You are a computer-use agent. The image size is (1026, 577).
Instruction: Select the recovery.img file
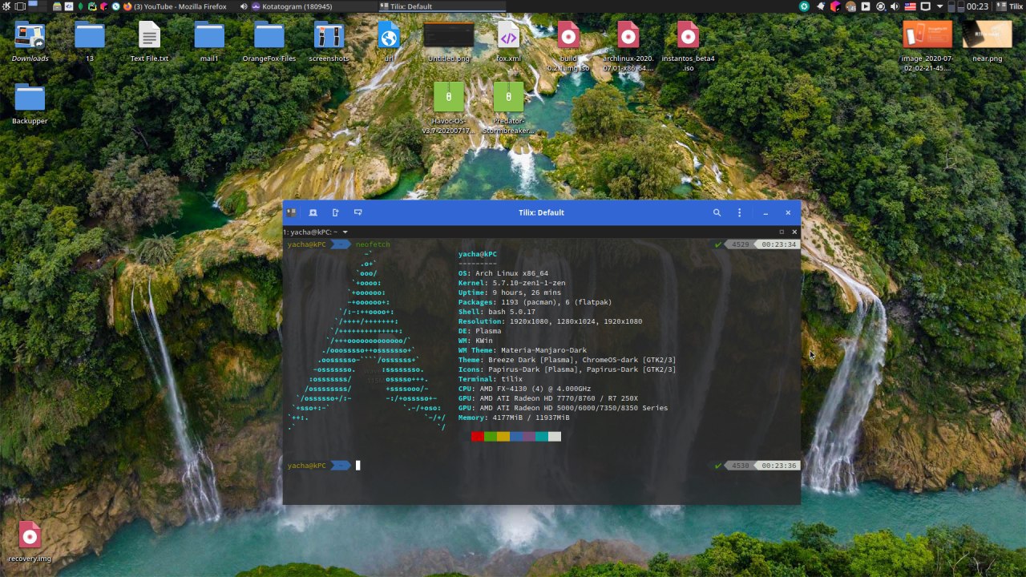tap(30, 542)
